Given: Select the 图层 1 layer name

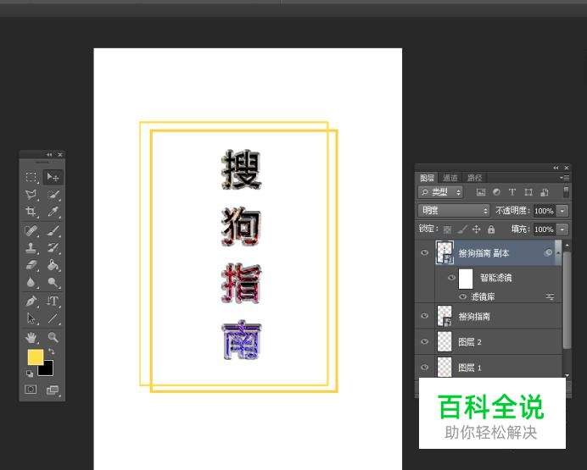Looking at the screenshot, I should [470, 368].
